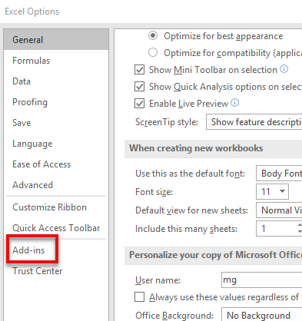Uncheck Show Mini Toolbar on selection
The image size is (302, 321).
(139, 70)
